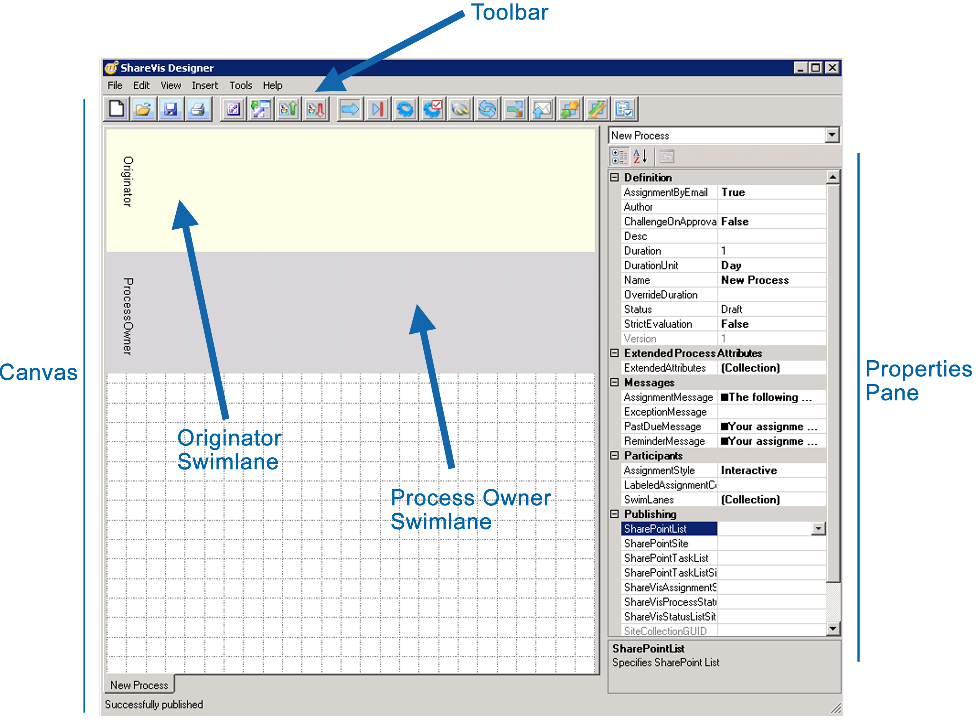This screenshot has height=724, width=978.
Task: Collapse the Messages category
Action: [x=614, y=383]
